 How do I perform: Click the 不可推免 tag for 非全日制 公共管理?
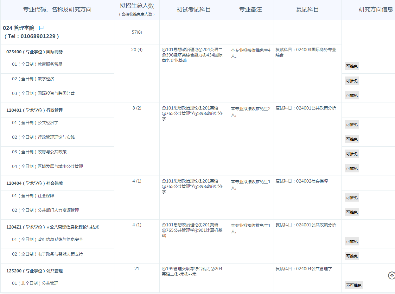354,285
